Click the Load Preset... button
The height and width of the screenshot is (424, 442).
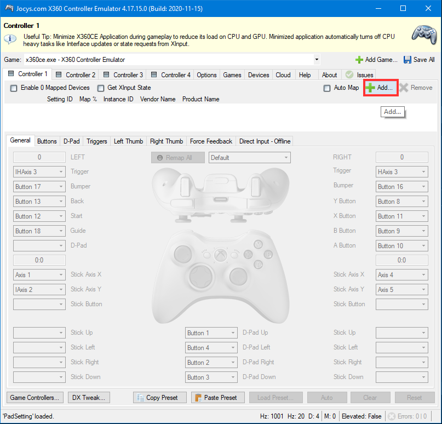tap(275, 398)
